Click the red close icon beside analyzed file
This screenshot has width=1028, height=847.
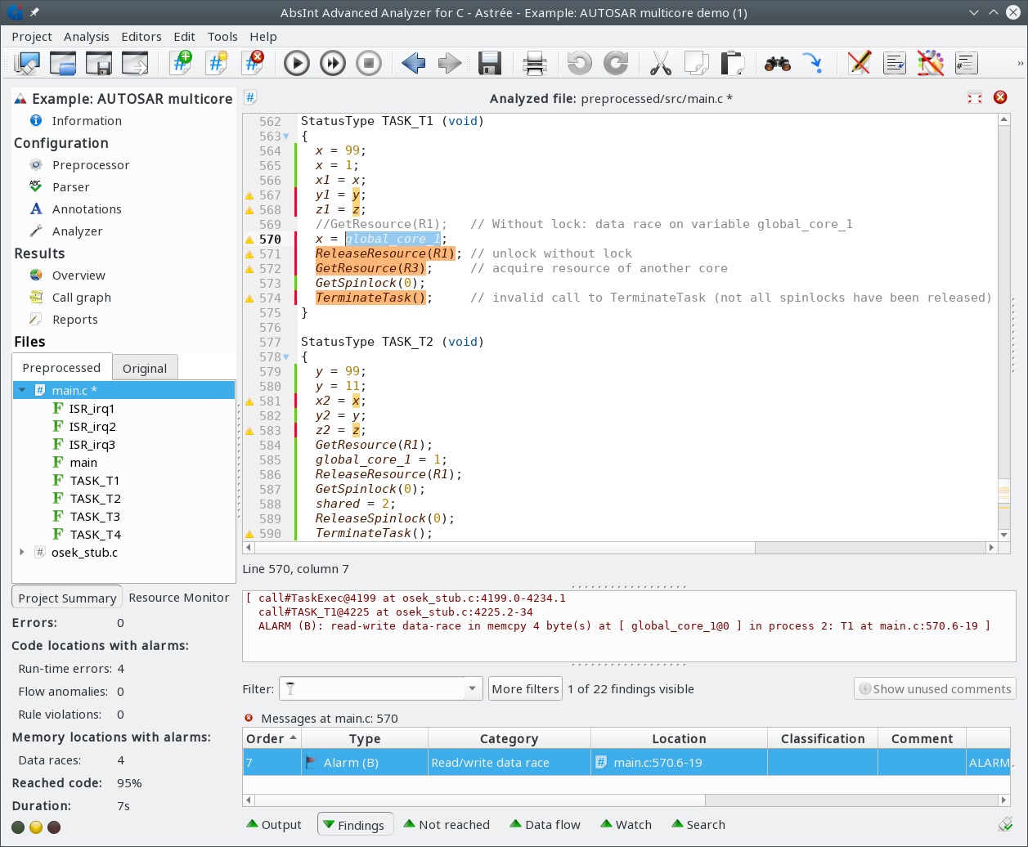click(x=999, y=98)
